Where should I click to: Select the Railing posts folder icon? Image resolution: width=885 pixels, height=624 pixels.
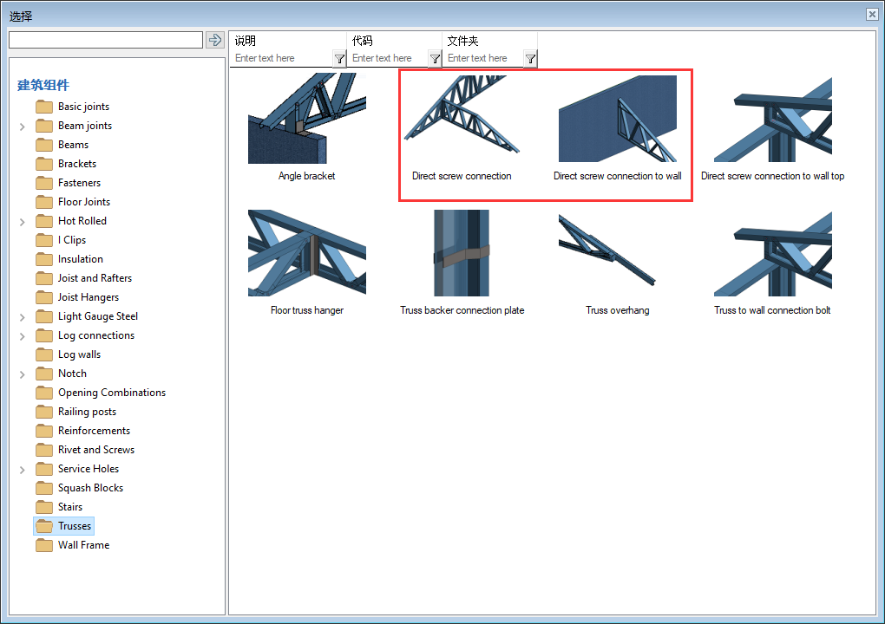pyautogui.click(x=44, y=412)
